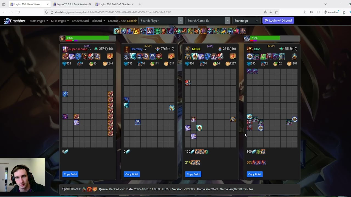Open browser downloads icon
The height and width of the screenshot is (197, 351).
tap(305, 12)
